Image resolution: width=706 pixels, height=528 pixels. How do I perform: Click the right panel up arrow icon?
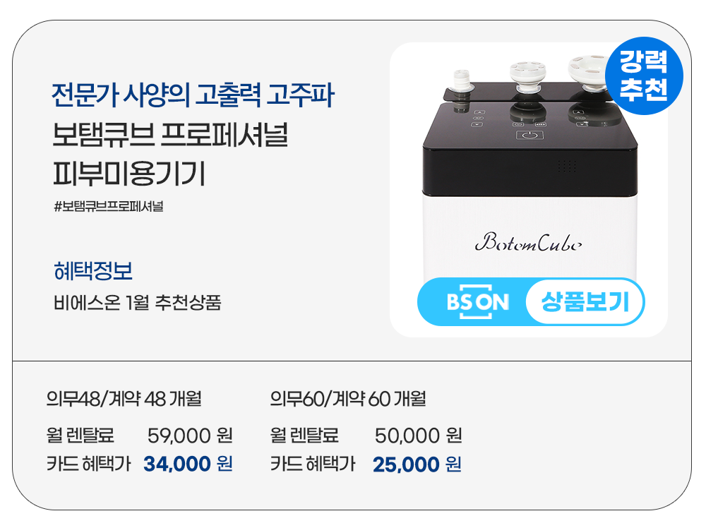580,112
